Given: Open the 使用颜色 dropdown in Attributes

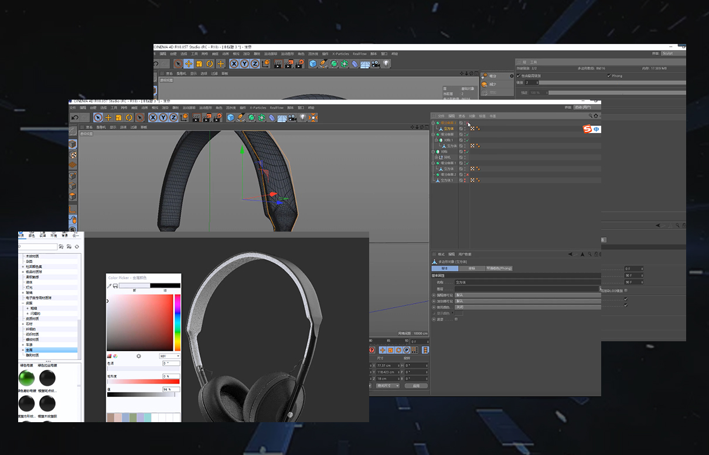Looking at the screenshot, I should pyautogui.click(x=527, y=307).
